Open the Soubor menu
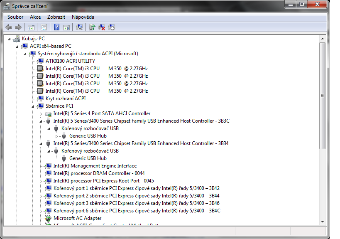This screenshot has height=239, width=340. click(x=15, y=17)
